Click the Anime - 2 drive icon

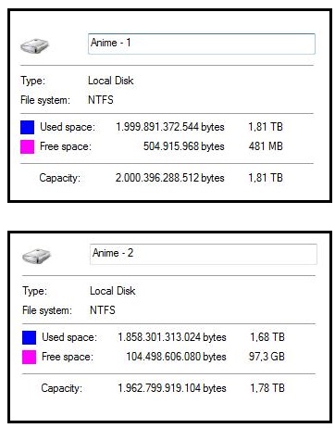tap(36, 256)
